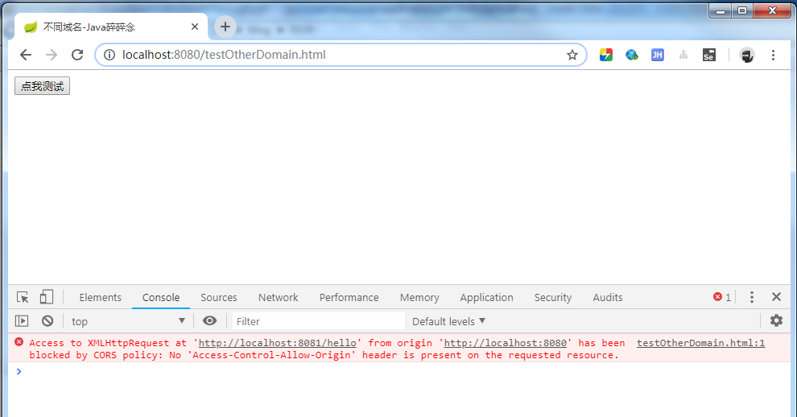Open the Performance tab
Image resolution: width=797 pixels, height=417 pixels.
point(349,298)
